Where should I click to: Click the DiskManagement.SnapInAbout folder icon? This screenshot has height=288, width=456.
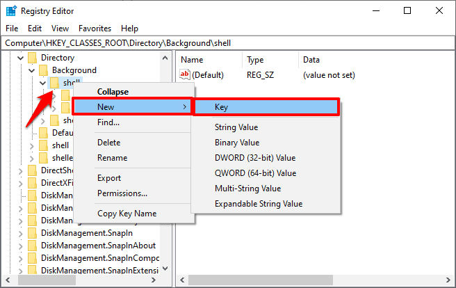click(x=32, y=246)
